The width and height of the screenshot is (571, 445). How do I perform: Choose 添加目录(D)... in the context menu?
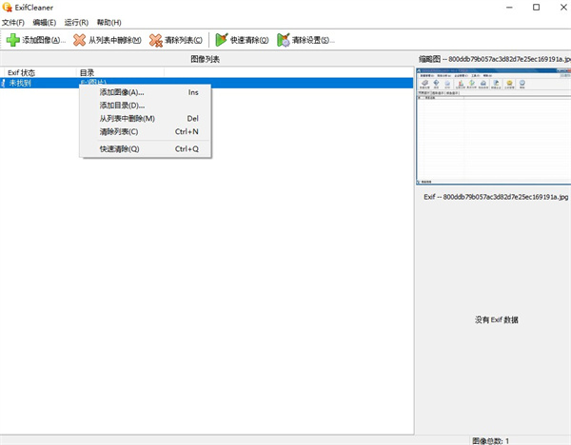(x=122, y=106)
